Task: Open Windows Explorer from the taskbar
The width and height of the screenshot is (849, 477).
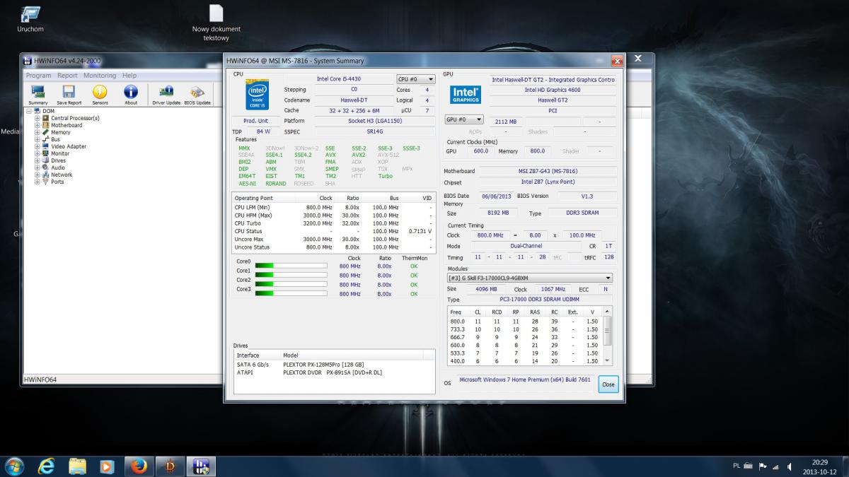Action: click(x=77, y=466)
